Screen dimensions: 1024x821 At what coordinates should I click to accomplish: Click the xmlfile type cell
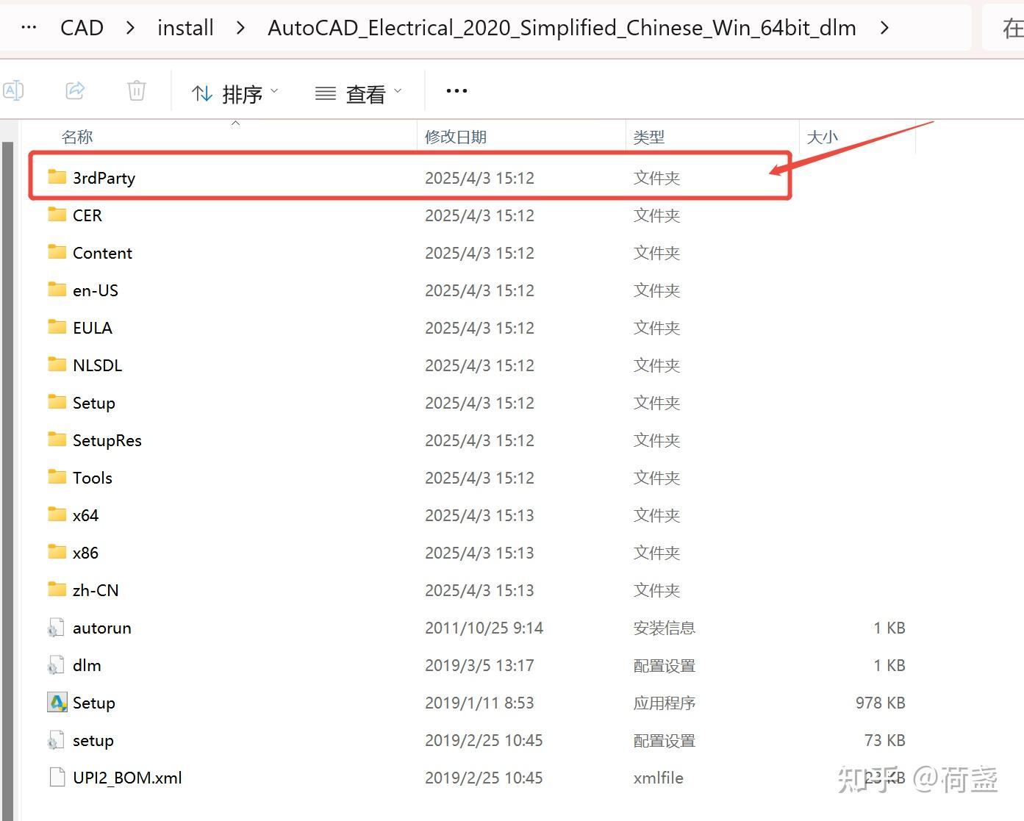click(659, 778)
